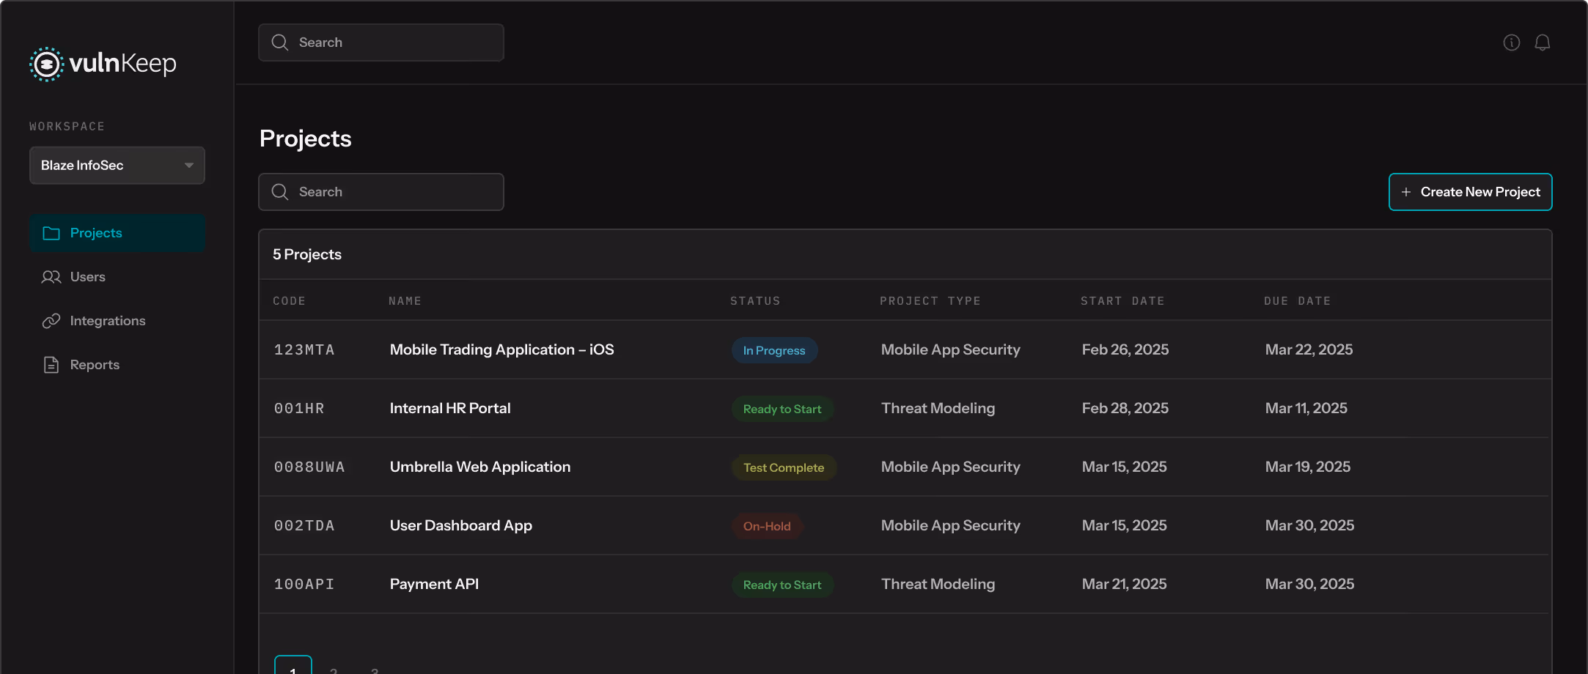
Task: Open the Reports menu item
Action: coord(117,365)
